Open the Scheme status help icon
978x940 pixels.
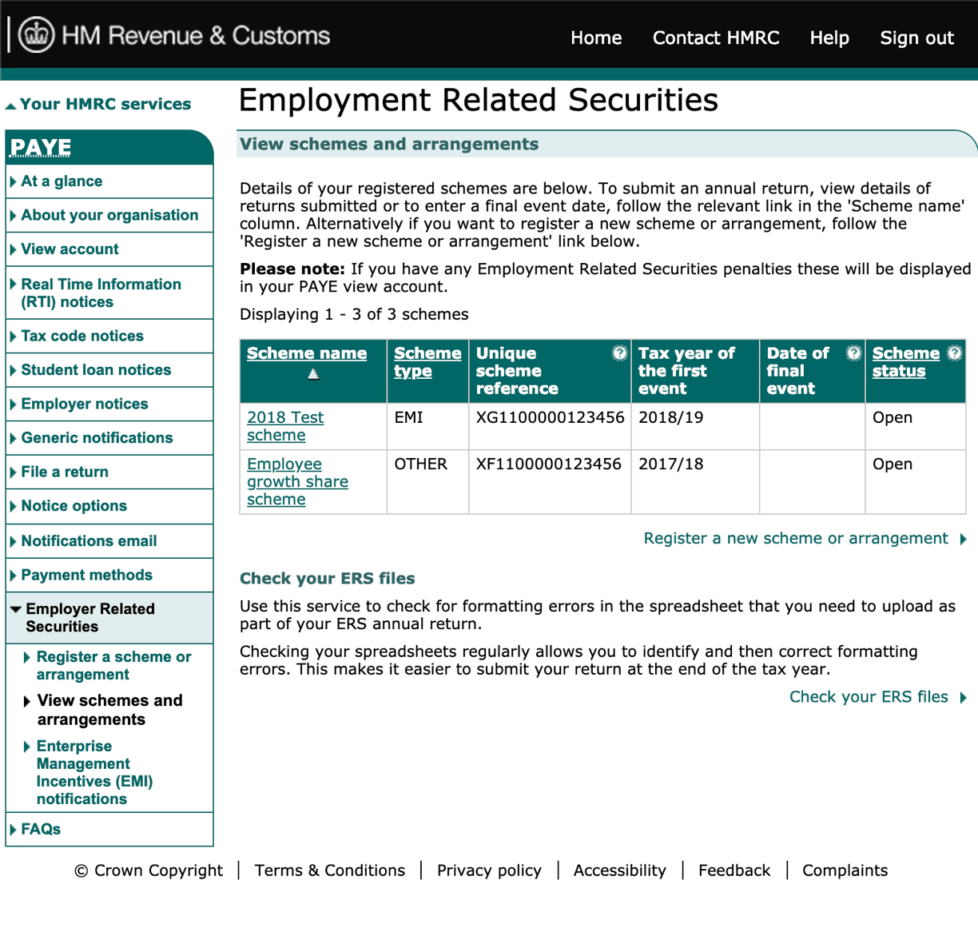pos(956,352)
